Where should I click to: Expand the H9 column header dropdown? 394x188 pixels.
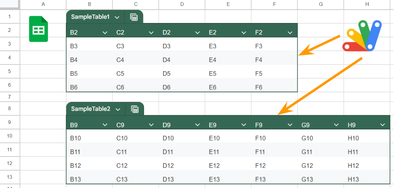(383, 125)
